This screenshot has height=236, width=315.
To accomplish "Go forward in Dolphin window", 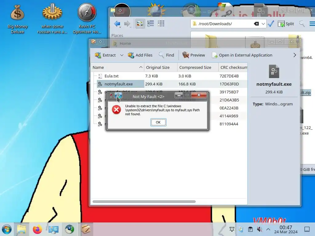I will [x=127, y=24].
